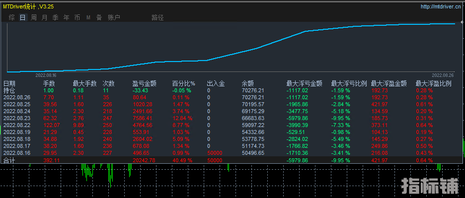Viewport: 465px width, 198px height.
Task: Click the 392.11 total lots value
Action: tap(52, 160)
